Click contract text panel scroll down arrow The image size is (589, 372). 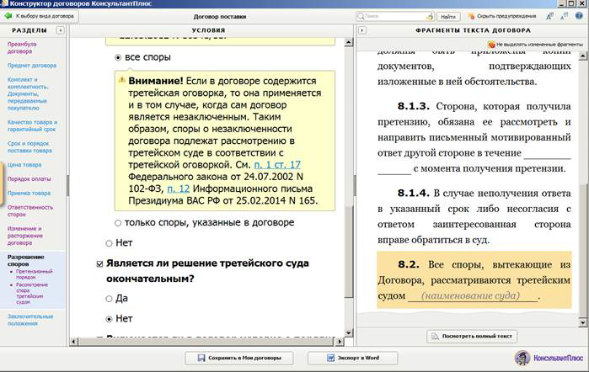tap(582, 322)
